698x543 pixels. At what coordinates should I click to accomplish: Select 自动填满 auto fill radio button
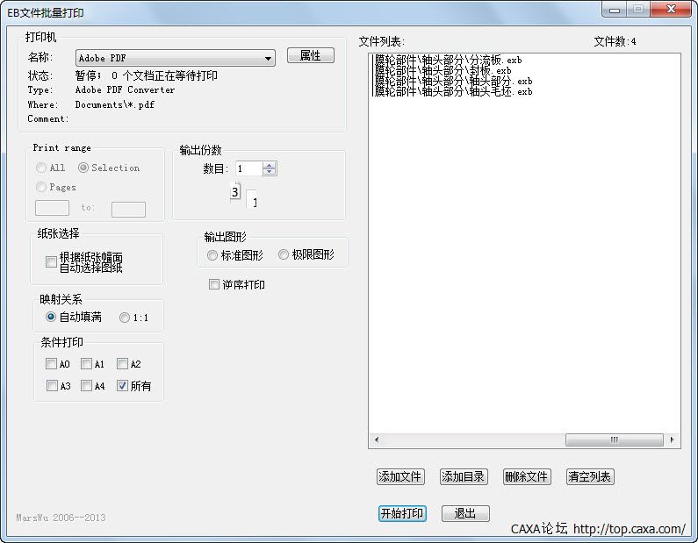coord(51,317)
